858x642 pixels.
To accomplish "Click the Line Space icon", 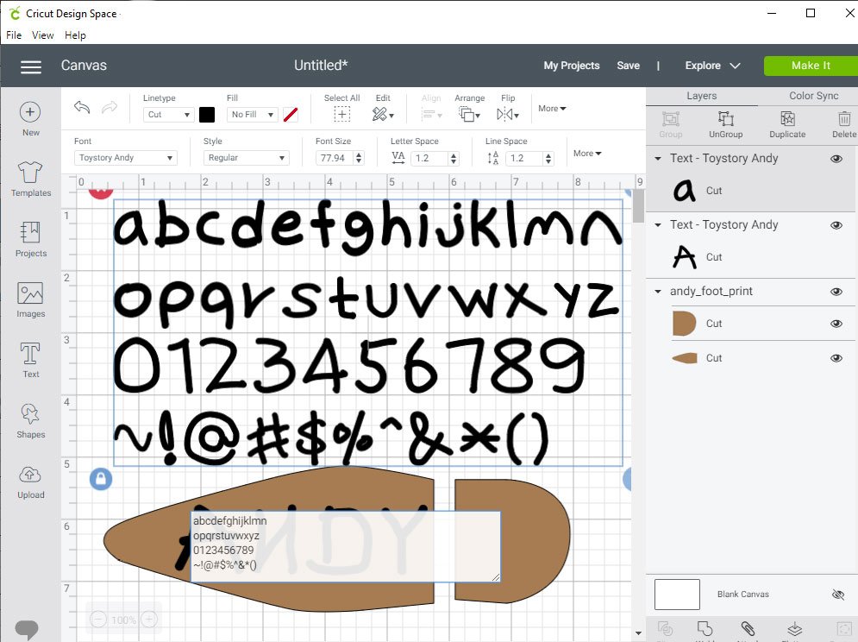I will [492, 158].
